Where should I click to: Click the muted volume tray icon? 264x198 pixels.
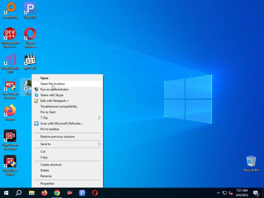[231, 193]
